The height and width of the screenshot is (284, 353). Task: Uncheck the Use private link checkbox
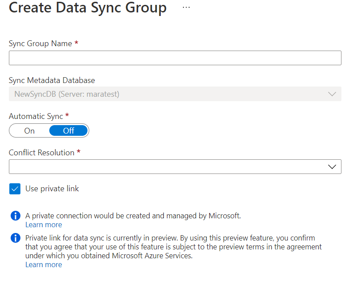click(15, 189)
